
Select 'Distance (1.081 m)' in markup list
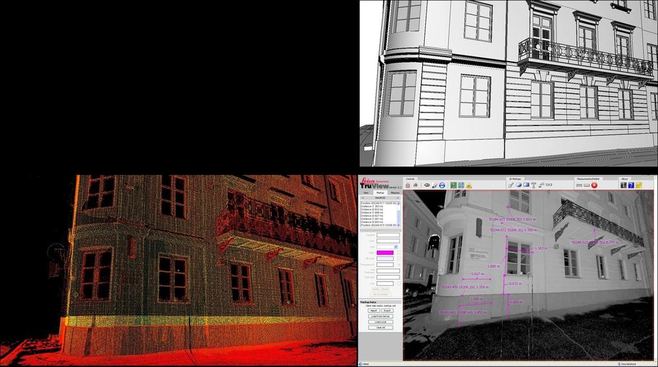click(372, 219)
